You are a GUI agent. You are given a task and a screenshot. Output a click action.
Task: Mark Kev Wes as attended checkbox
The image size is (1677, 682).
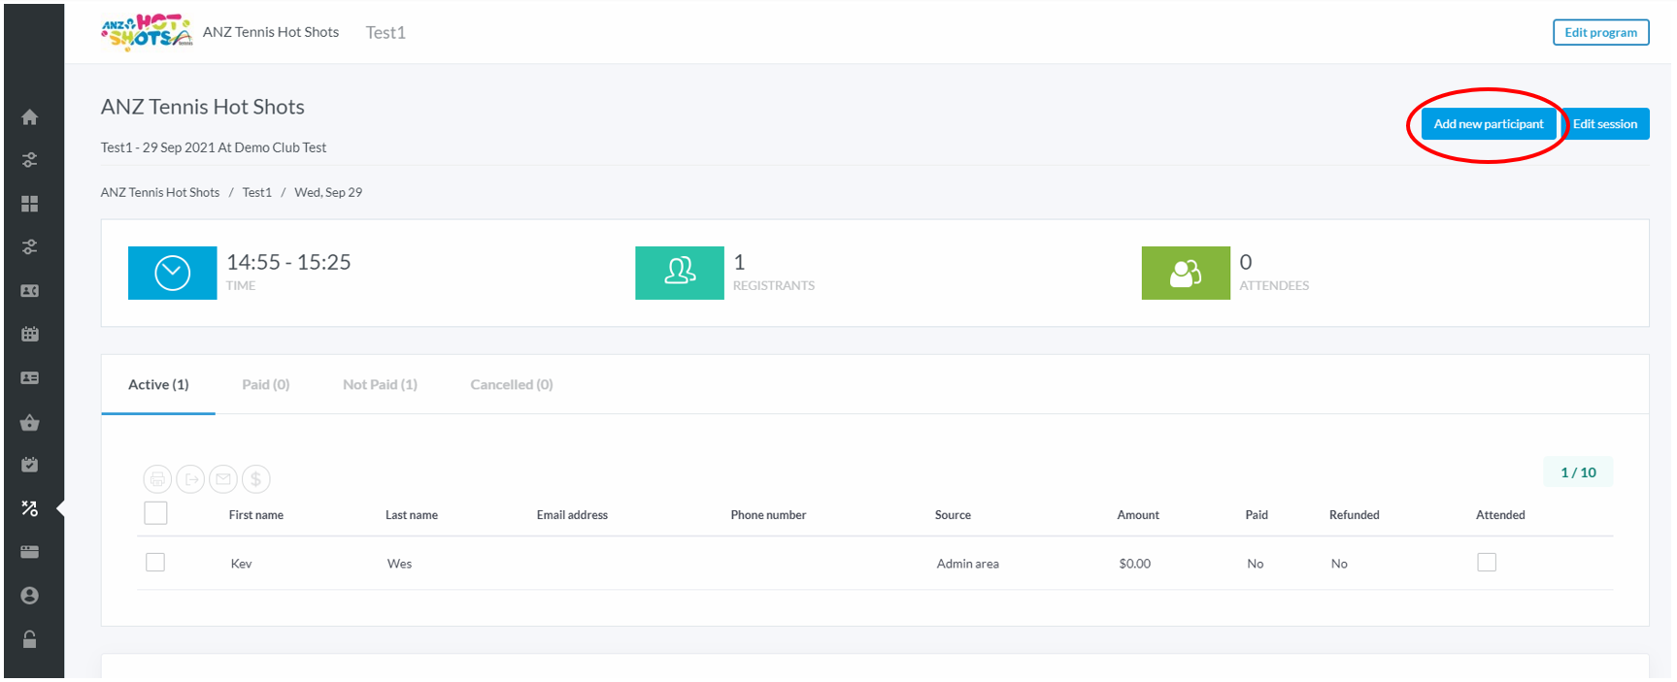(1487, 563)
